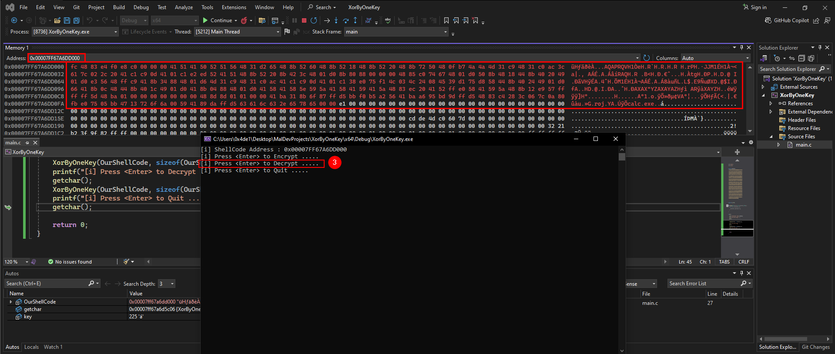The width and height of the screenshot is (835, 354).
Task: Restart debugging session icon
Action: coord(314,20)
